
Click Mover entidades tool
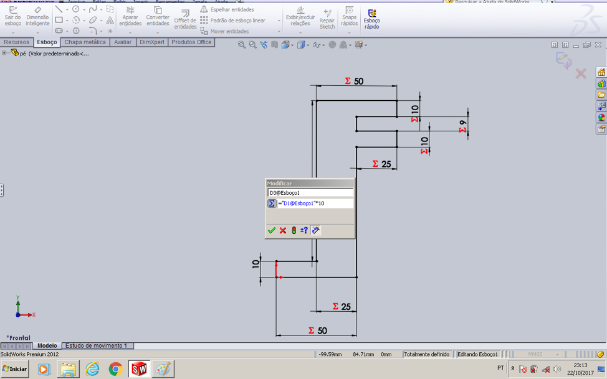pyautogui.click(x=224, y=31)
